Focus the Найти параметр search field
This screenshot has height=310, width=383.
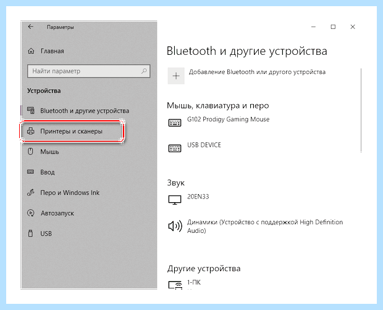coord(89,71)
